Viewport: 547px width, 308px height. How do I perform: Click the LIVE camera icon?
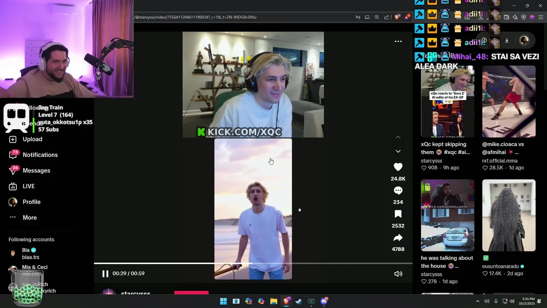click(x=13, y=186)
